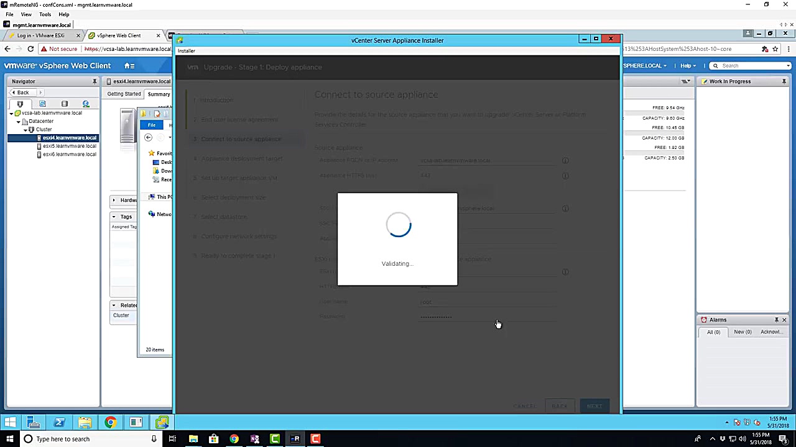Switch to the Getting Started tab
Image resolution: width=796 pixels, height=447 pixels.
click(124, 93)
